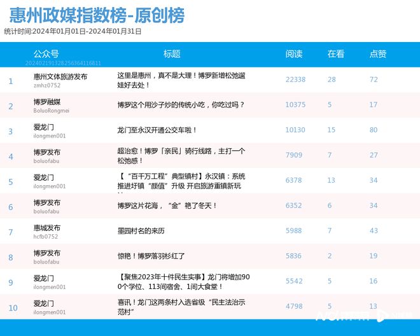The height and width of the screenshot is (336, 420).
Task: Select read count 6378
Action: coord(294,180)
